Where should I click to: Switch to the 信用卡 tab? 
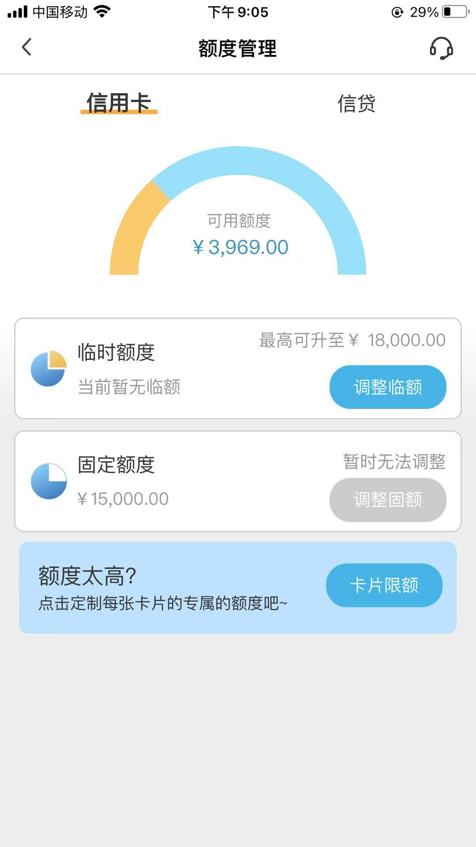click(119, 103)
